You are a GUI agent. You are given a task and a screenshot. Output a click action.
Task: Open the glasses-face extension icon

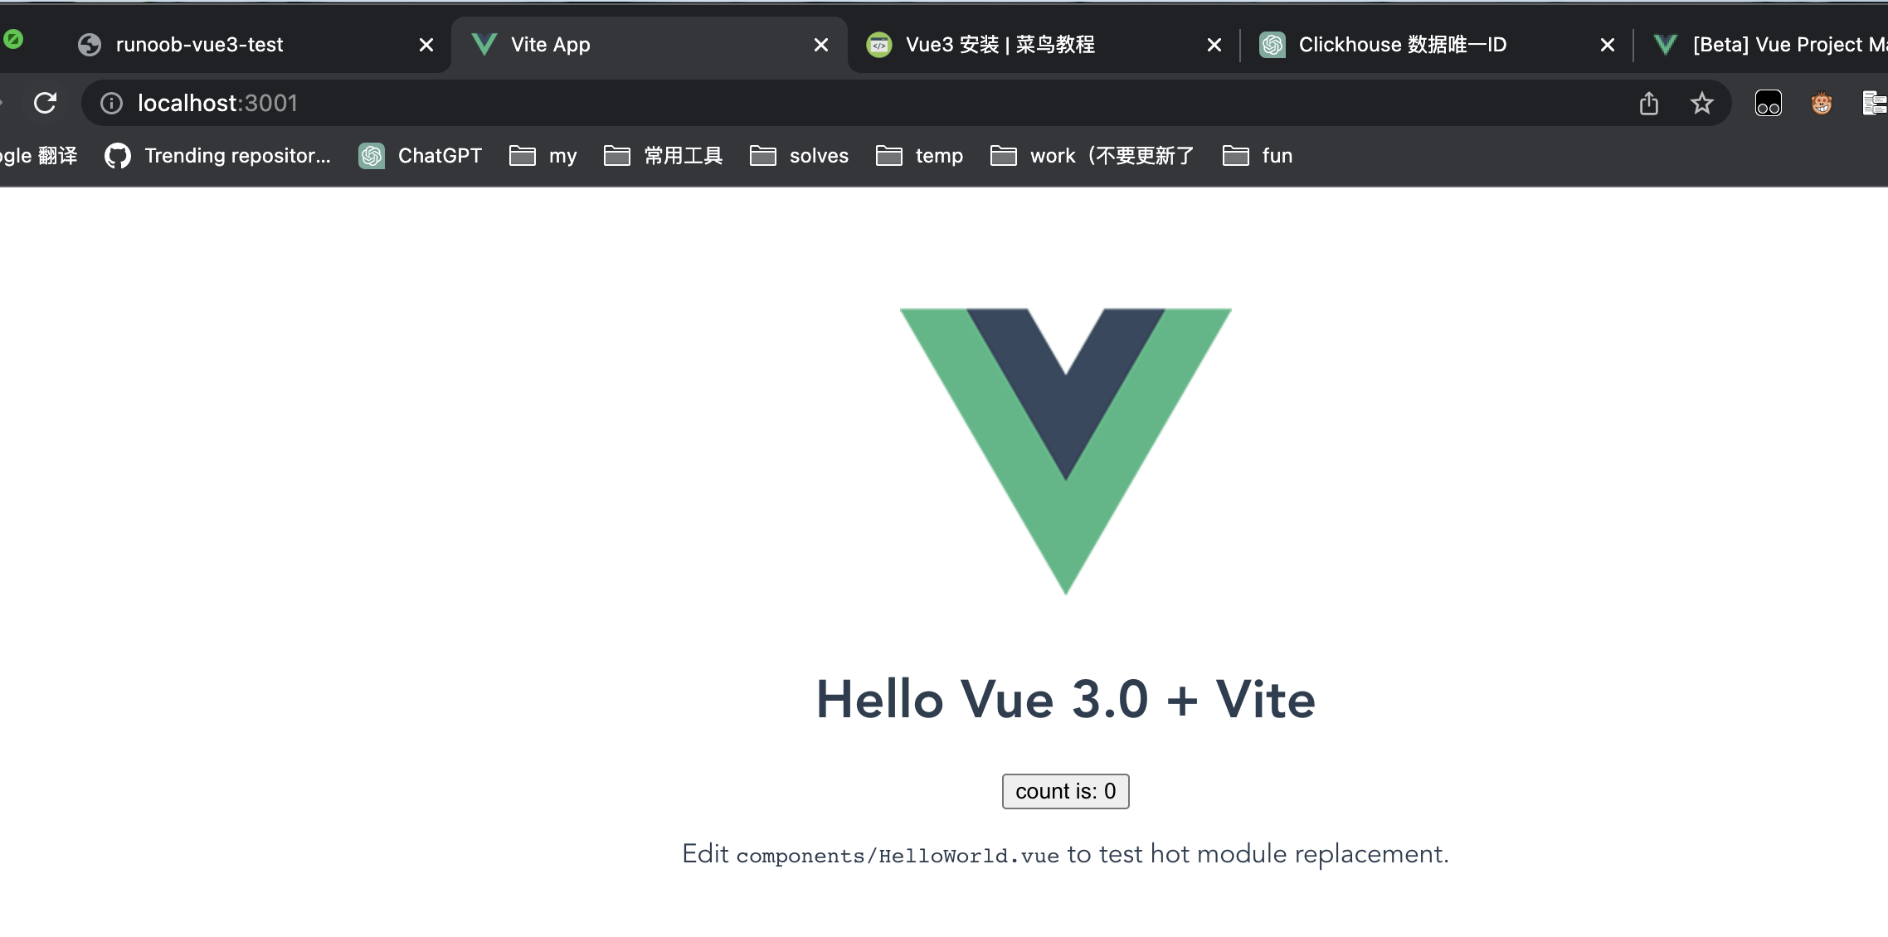[x=1769, y=103]
